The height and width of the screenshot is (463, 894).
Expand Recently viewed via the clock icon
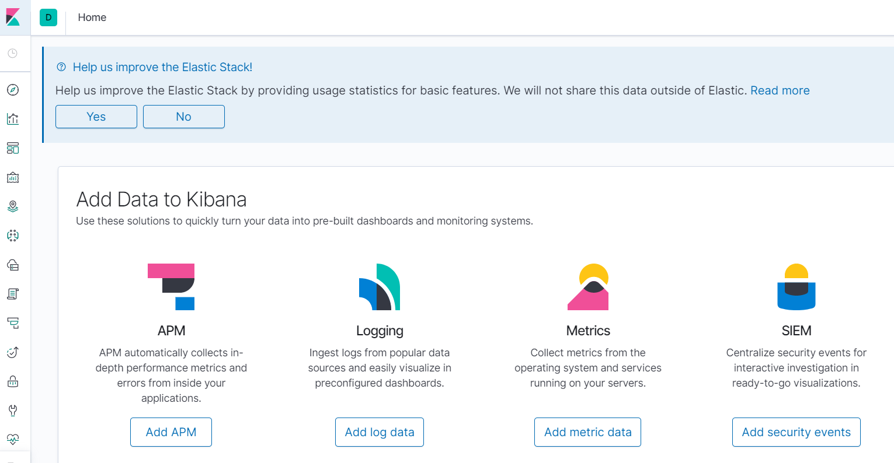pos(12,53)
